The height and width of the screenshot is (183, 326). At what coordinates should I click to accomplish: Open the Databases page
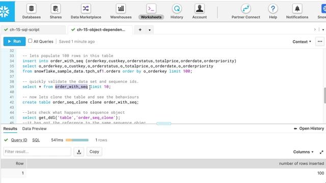pyautogui.click(x=32, y=12)
